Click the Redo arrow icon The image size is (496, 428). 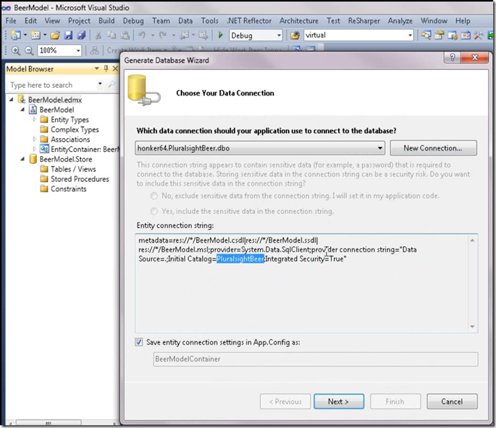pyautogui.click(x=163, y=35)
